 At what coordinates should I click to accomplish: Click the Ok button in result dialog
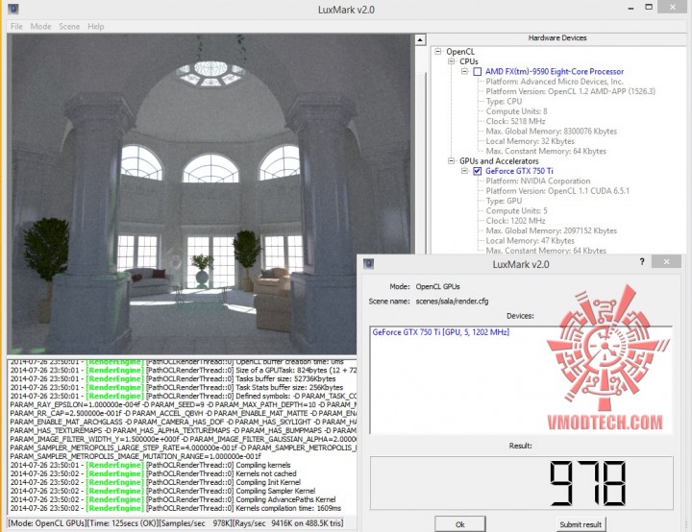point(459,524)
